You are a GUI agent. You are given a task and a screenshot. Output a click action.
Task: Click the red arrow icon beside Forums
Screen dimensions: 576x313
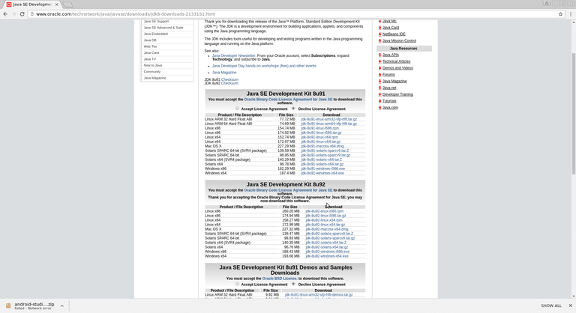379,75
